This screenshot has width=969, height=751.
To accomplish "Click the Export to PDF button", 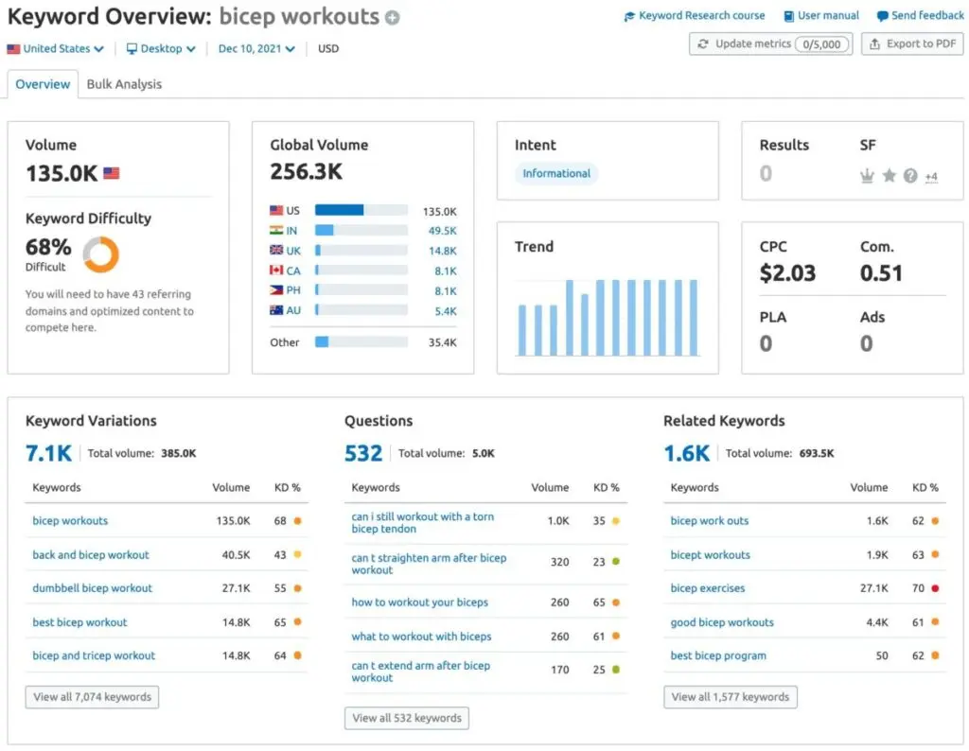I will pos(911,44).
